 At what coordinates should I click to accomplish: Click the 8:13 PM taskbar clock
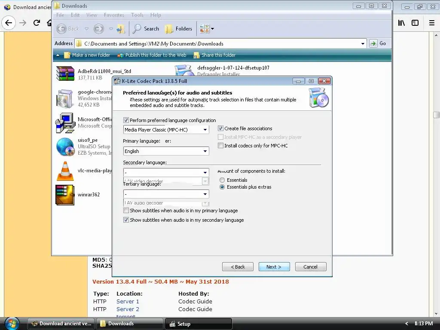pyautogui.click(x=423, y=324)
